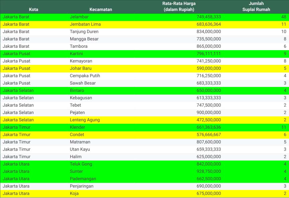Screen dimensions: 289x198
Task: Click the Jumlah Suplai Rumah header
Action: pos(256,6)
